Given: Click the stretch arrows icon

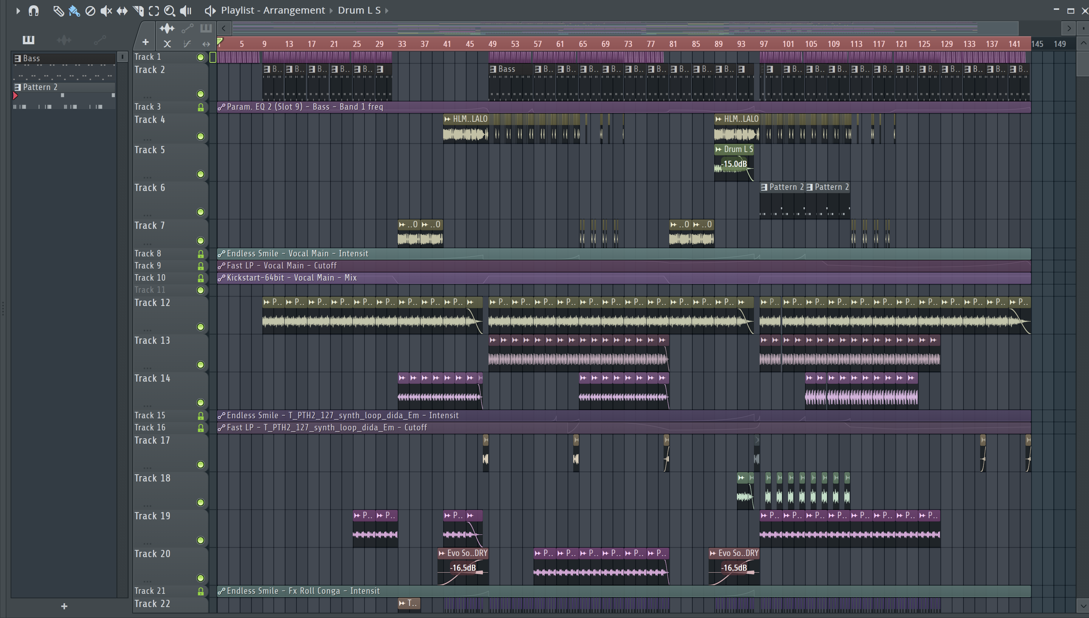Looking at the screenshot, I should [x=206, y=44].
